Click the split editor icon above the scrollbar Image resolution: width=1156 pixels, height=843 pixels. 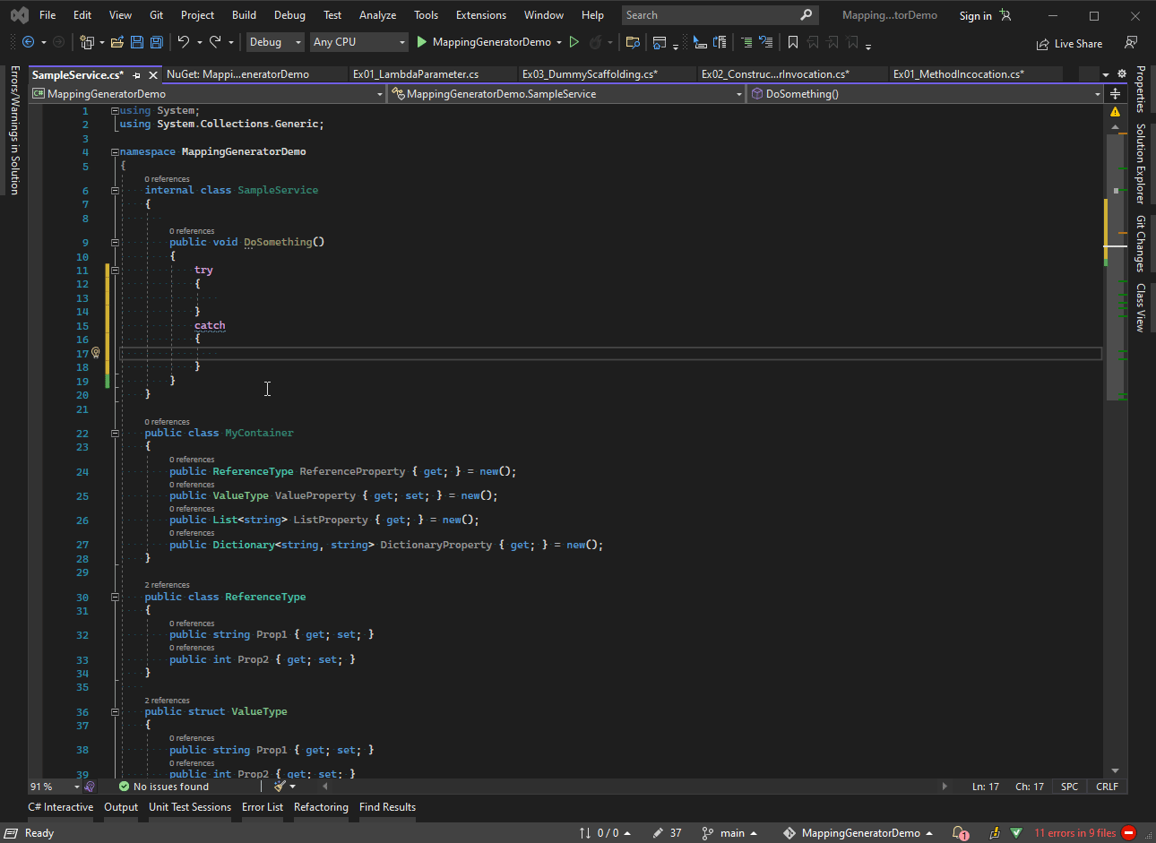pos(1116,94)
